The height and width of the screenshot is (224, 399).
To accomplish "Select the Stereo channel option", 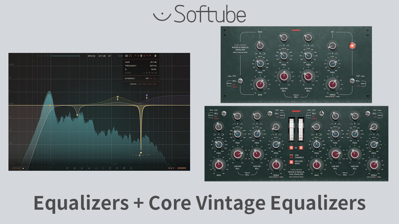I will (133, 84).
